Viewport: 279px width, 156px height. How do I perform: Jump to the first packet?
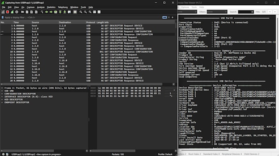click(60, 12)
